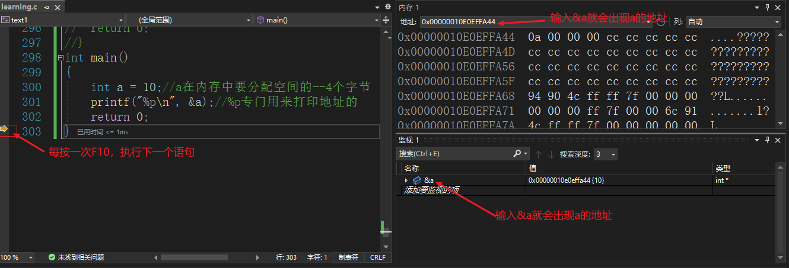789x268 pixels.
Task: Click the horizontal scrollbar right arrow
Action: [257, 257]
